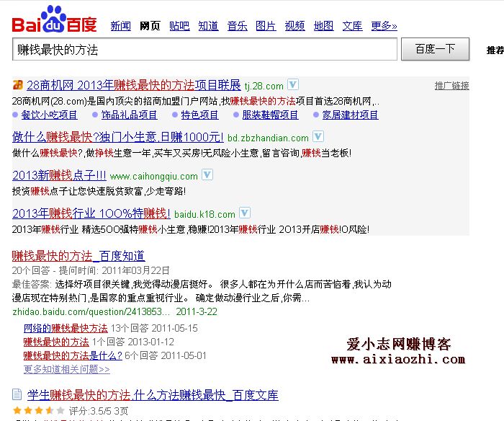Viewport: 504px width, 421px height.
Task: Open the 更多» menu link
Action: [x=384, y=26]
